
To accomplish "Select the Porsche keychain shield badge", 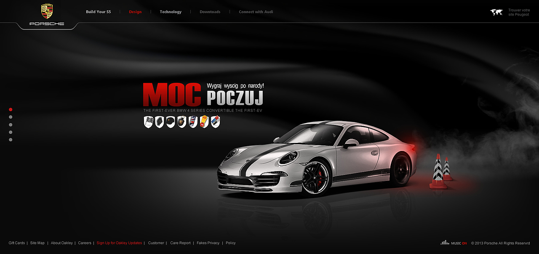I will coord(181,122).
